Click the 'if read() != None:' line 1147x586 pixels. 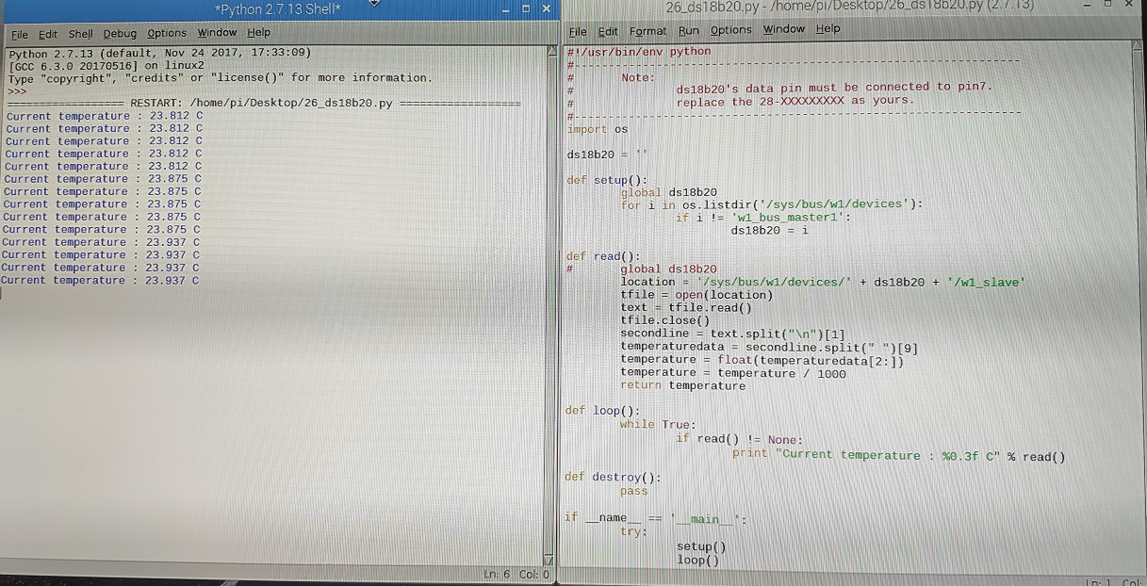(739, 440)
